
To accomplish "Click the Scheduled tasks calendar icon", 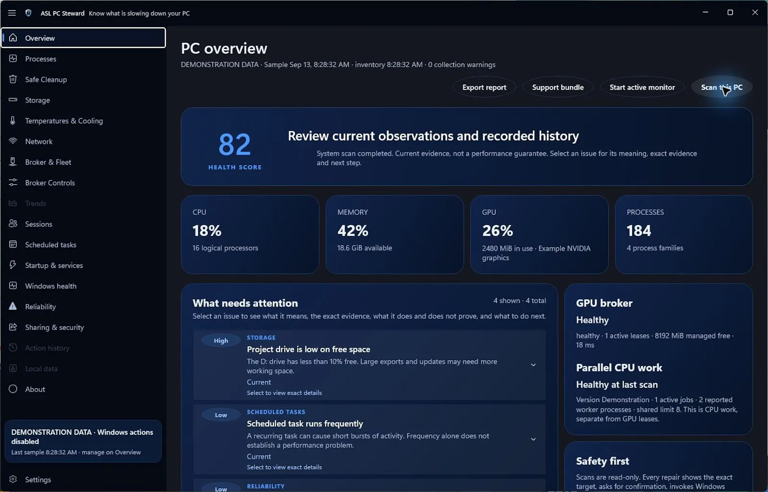I will [x=13, y=244].
